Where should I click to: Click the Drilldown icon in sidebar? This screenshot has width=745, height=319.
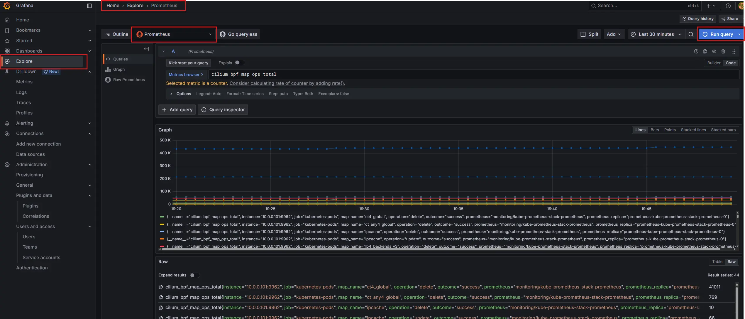click(7, 72)
